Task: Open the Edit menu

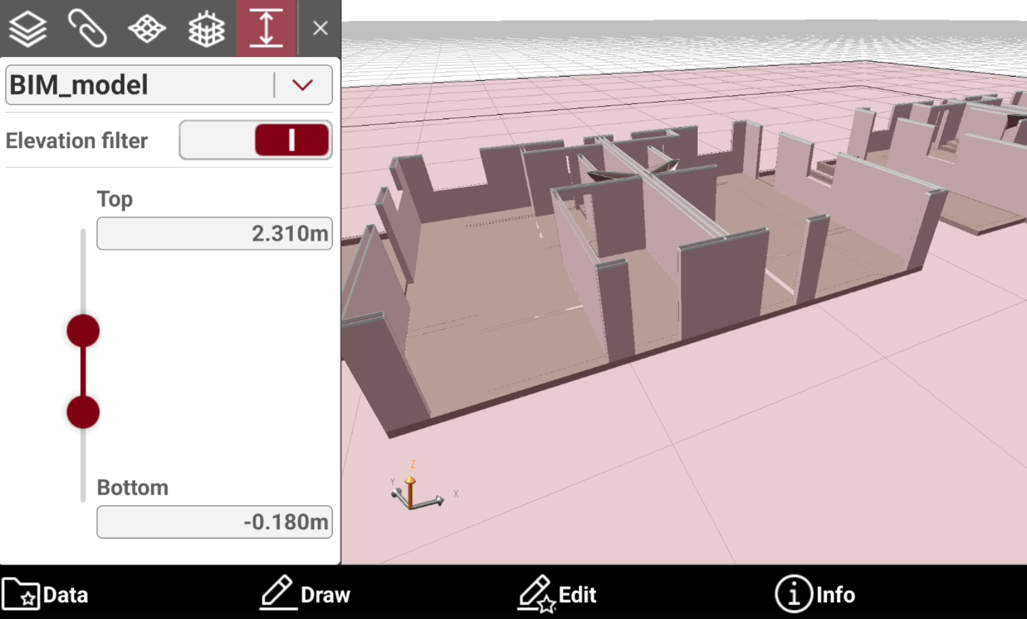Action: [557, 593]
